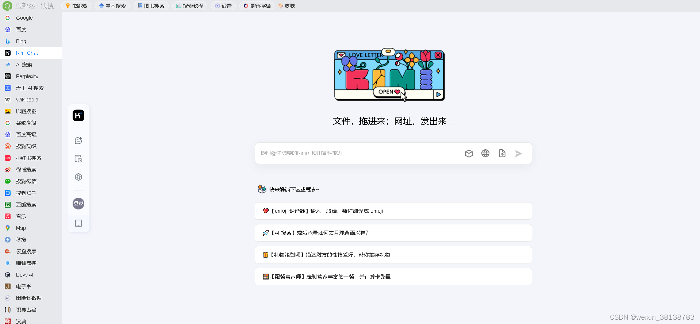This screenshot has width=700, height=324.
Task: Open 谷歌高级 advanced search
Action: coord(31,123)
